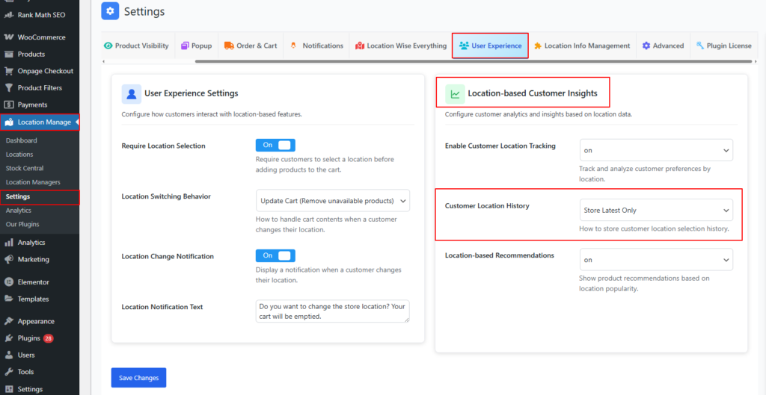The image size is (766, 395).
Task: Open Stock Central in sidebar submenu
Action: pyautogui.click(x=24, y=168)
